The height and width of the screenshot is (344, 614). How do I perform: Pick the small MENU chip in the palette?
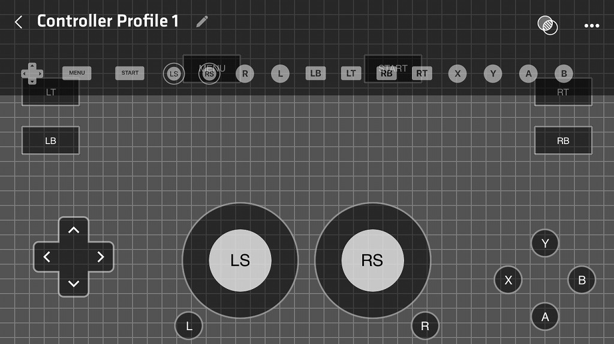(77, 73)
